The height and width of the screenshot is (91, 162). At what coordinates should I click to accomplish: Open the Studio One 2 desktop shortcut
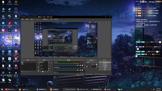click(16, 25)
